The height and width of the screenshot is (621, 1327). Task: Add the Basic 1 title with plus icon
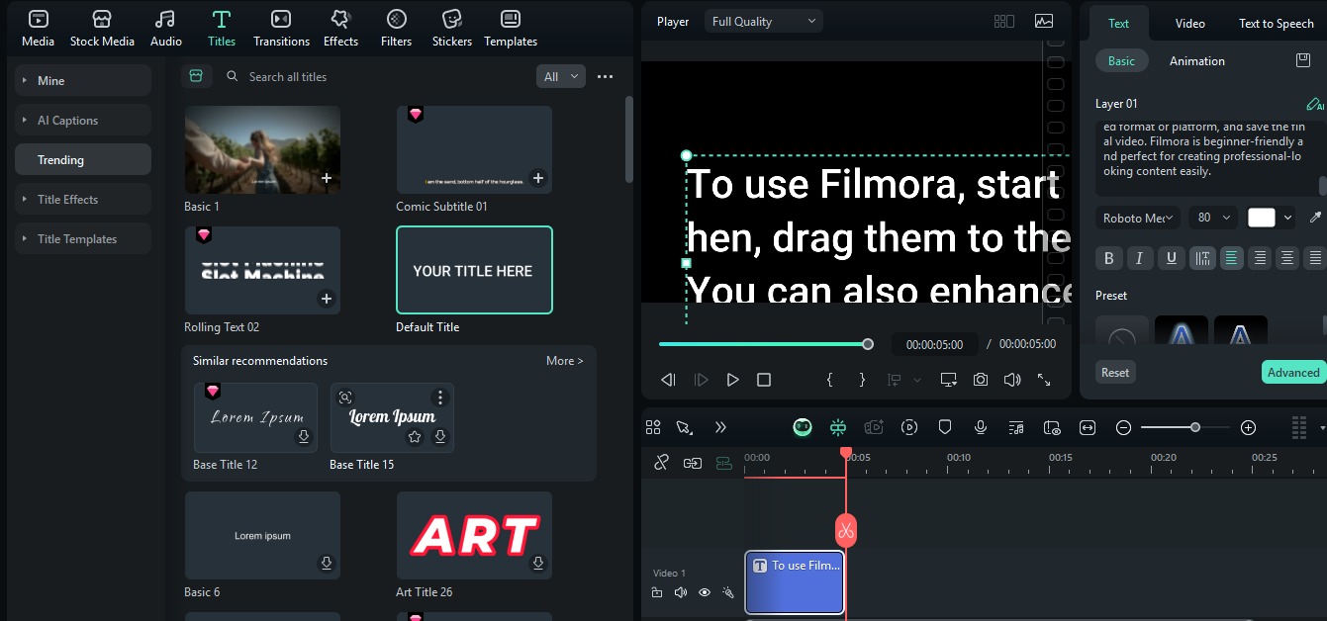pos(327,179)
